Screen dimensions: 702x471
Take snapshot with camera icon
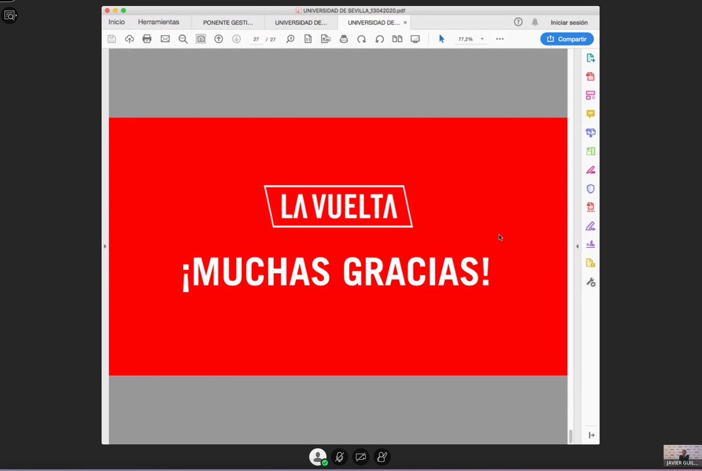[201, 39]
